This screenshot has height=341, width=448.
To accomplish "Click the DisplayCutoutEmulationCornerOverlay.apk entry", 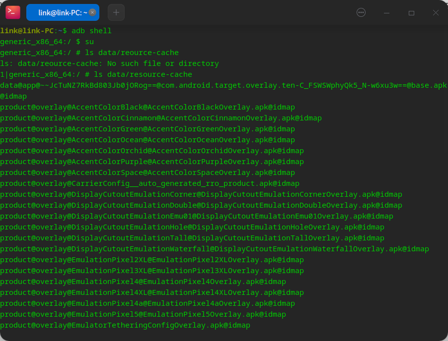I will [201, 194].
